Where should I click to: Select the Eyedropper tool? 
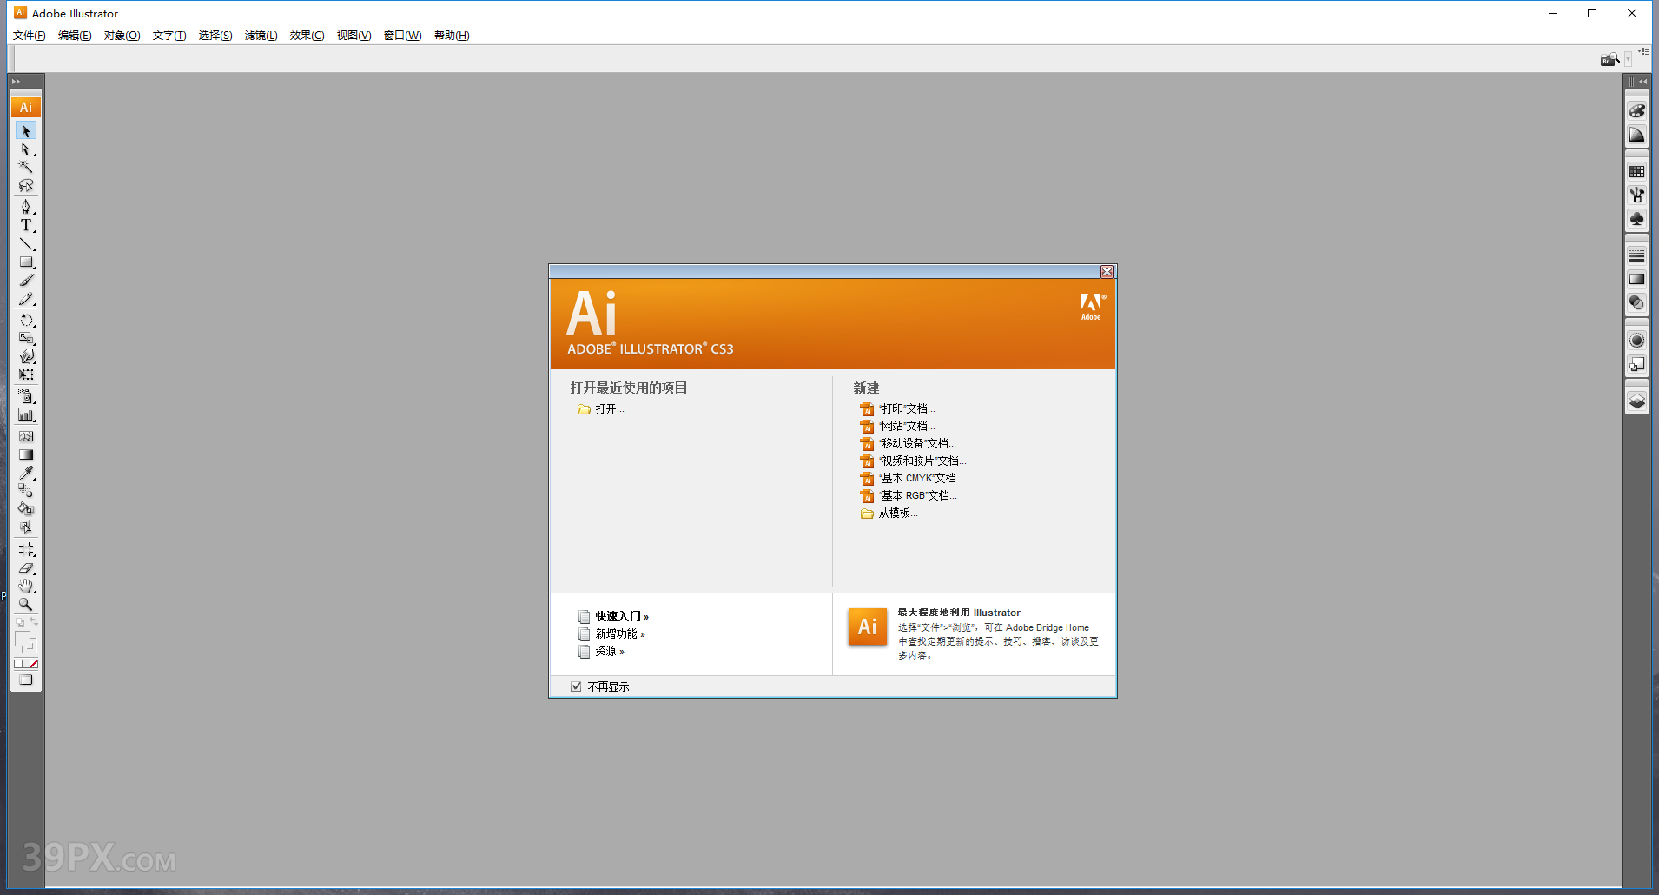[x=26, y=474]
